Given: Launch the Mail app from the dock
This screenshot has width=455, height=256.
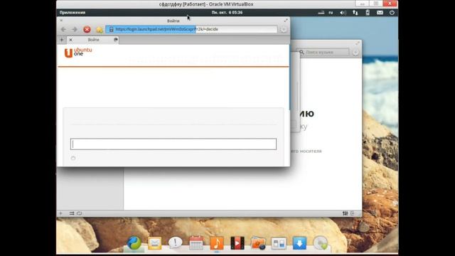Looking at the screenshot, I should 155,243.
